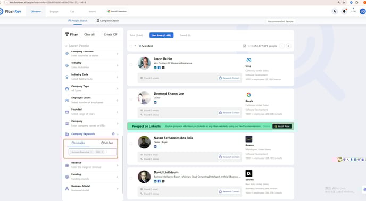Show the Total results tab
This screenshot has height=201, width=366.
click(x=136, y=35)
